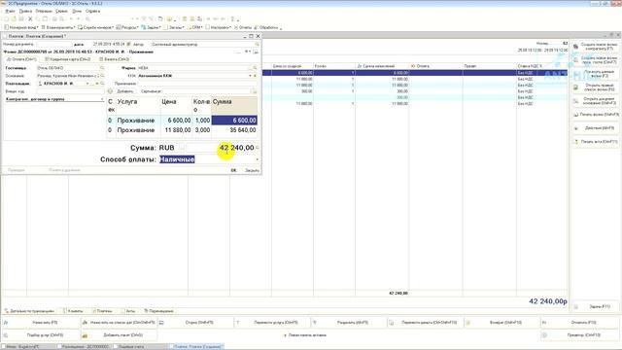
Task: Open the Способ оплаты dropdown set to Наличные
Action: pos(257,159)
